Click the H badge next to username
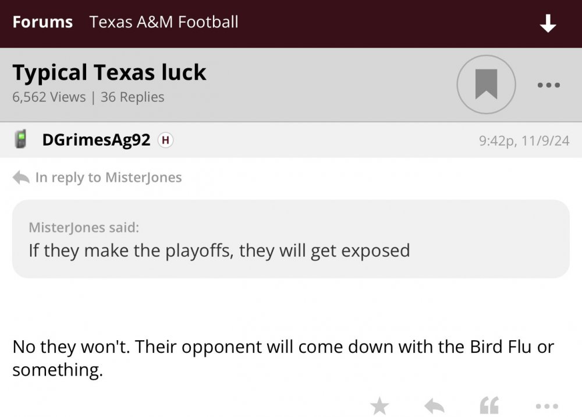The width and height of the screenshot is (582, 417). pyautogui.click(x=166, y=140)
